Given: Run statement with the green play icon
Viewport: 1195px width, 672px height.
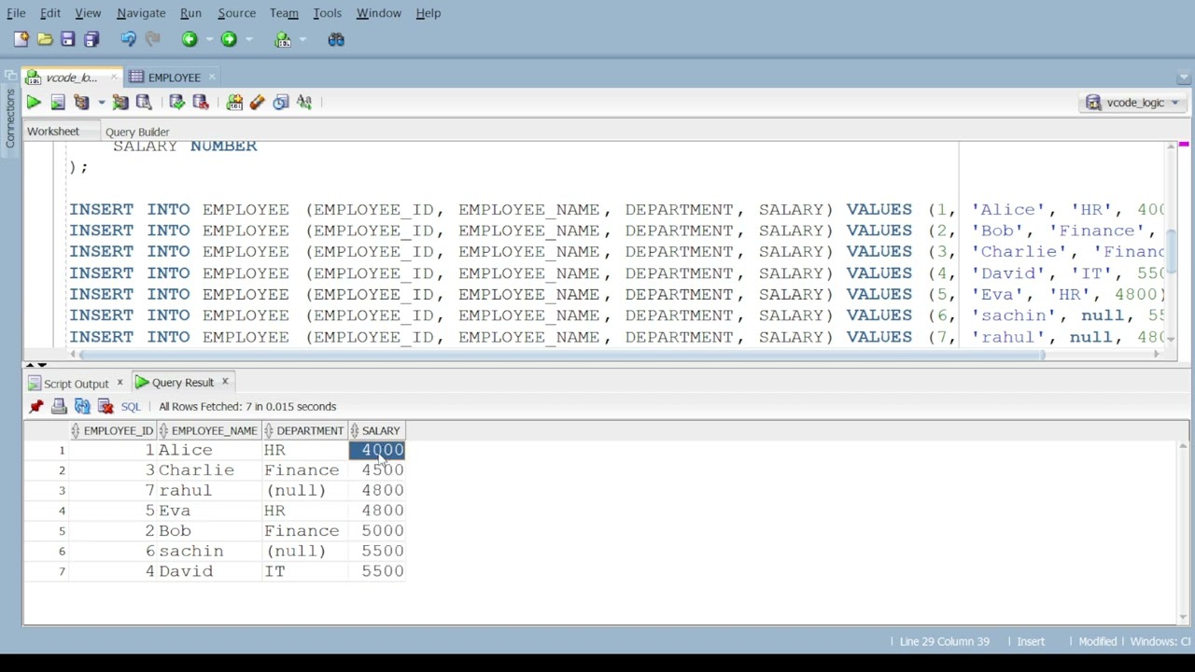Looking at the screenshot, I should pos(34,103).
